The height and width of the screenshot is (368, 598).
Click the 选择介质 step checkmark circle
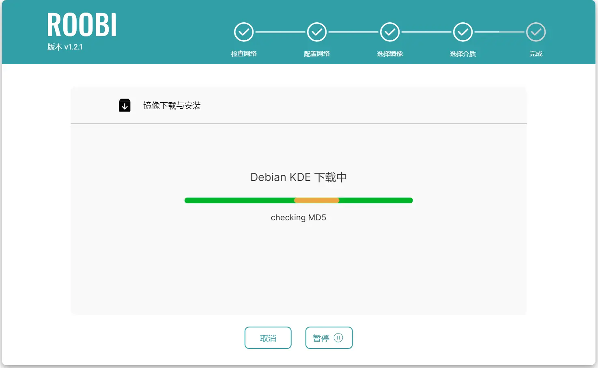463,32
